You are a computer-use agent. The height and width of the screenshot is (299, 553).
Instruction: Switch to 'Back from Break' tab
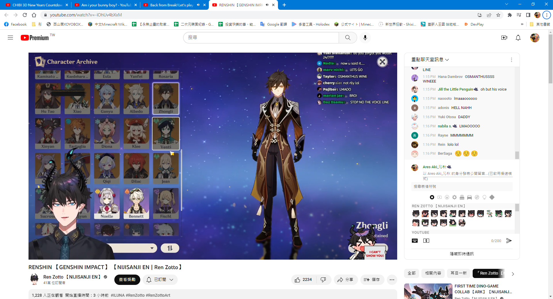click(x=172, y=5)
